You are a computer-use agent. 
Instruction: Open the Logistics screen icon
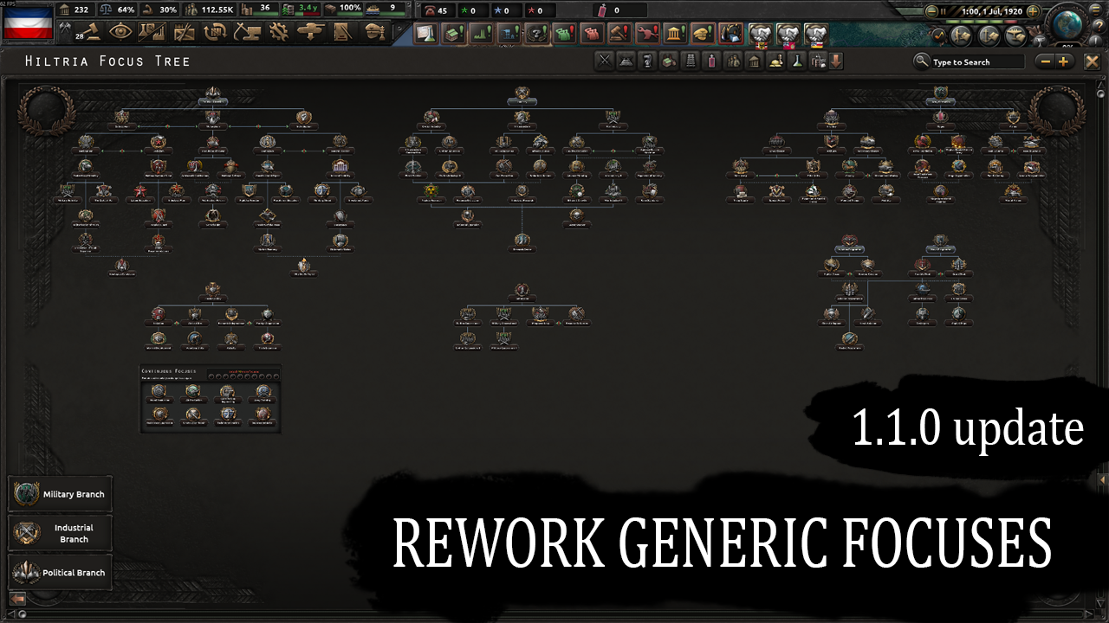pyautogui.click(x=342, y=32)
